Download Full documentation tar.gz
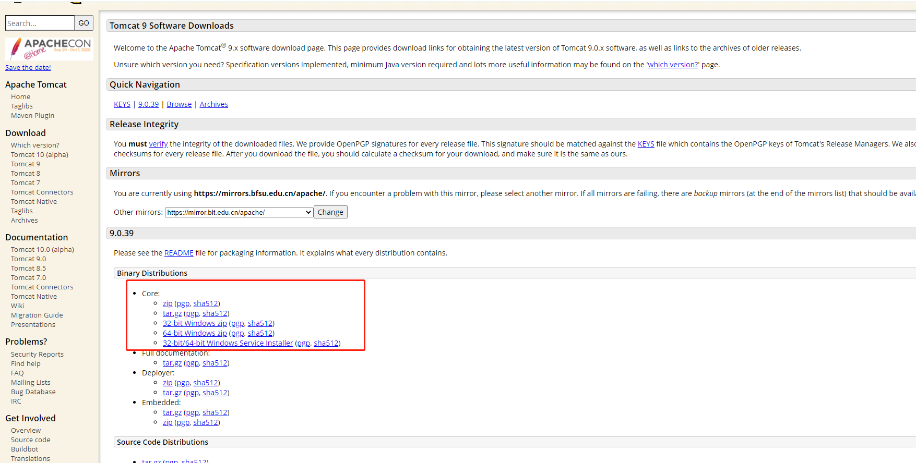 tap(172, 363)
